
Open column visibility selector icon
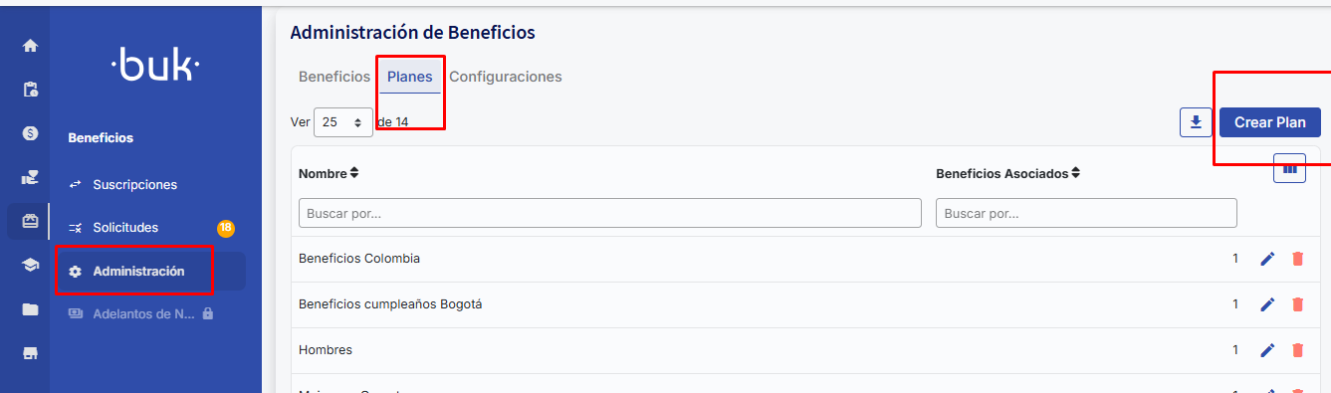(x=1290, y=169)
